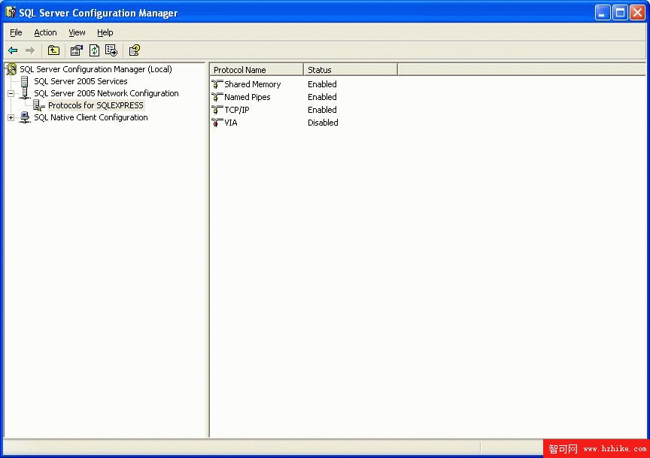Click the Back arrow toolbar icon

click(13, 50)
